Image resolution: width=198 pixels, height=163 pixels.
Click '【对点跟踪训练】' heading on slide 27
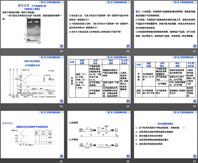(x=165, y=124)
